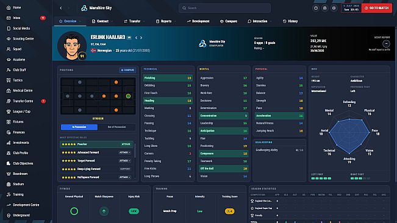This screenshot has width=397, height=223.
Task: Click the Manshire Sky club logo in header
Action: (84, 8)
